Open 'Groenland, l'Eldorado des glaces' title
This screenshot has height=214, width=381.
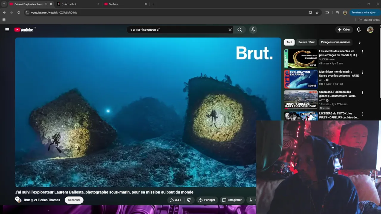click(x=338, y=94)
